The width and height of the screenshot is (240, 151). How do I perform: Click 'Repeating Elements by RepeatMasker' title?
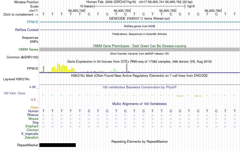139,141
